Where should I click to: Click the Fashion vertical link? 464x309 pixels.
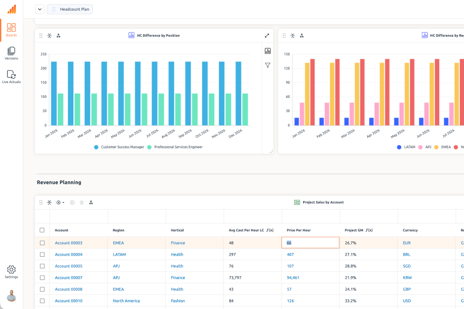click(178, 301)
